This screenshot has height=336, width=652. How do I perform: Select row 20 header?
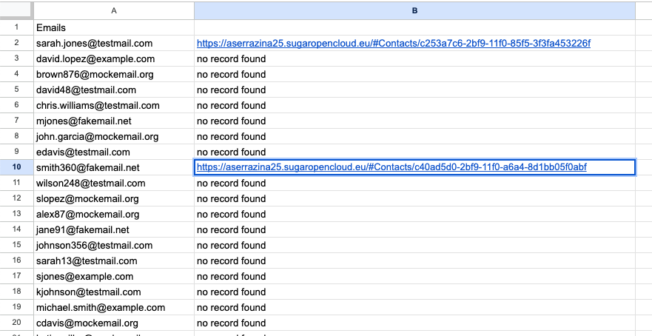(16, 323)
